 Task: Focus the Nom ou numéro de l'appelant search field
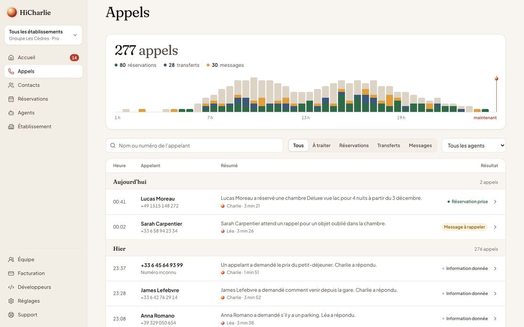point(194,145)
